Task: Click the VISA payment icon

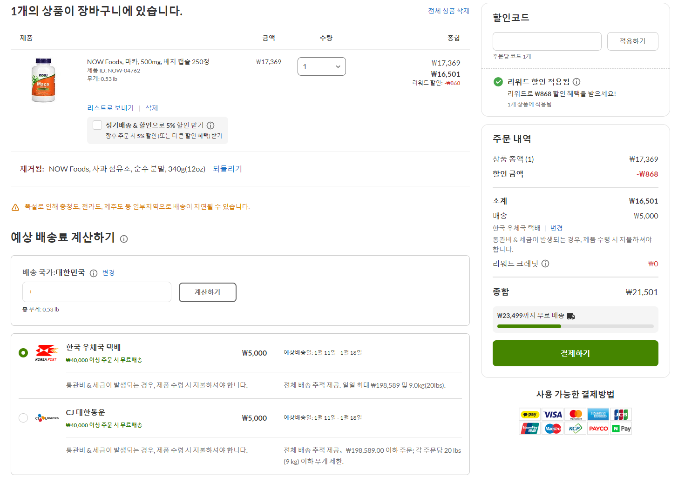Action: click(x=553, y=414)
